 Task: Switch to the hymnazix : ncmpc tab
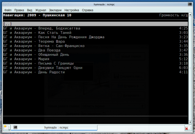pyautogui.click(x=54, y=128)
